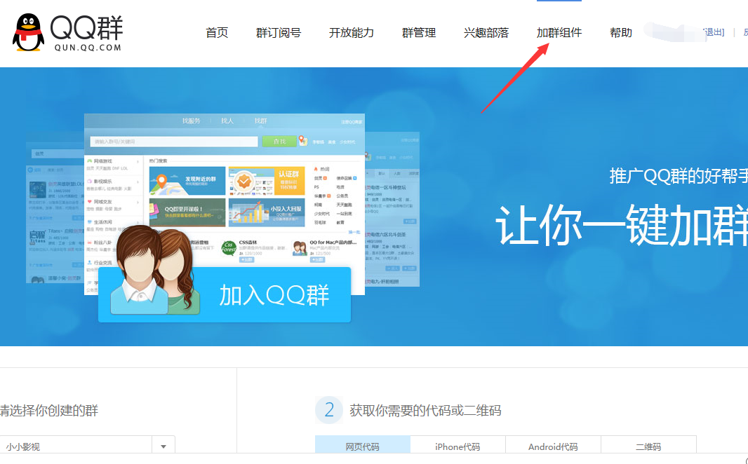Select the 加群组件 navigation item
748x464 pixels.
559,33
